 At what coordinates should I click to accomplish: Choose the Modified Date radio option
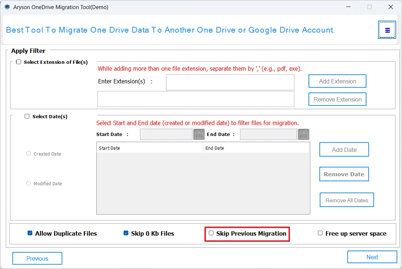(29, 183)
